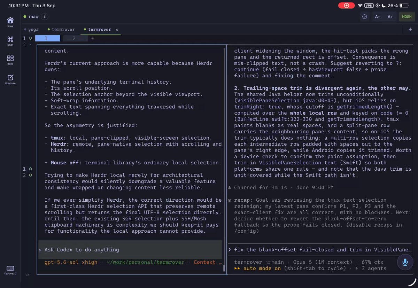This screenshot has height=288, width=418.
Task: Click the recap heading
Action: [x=243, y=200]
